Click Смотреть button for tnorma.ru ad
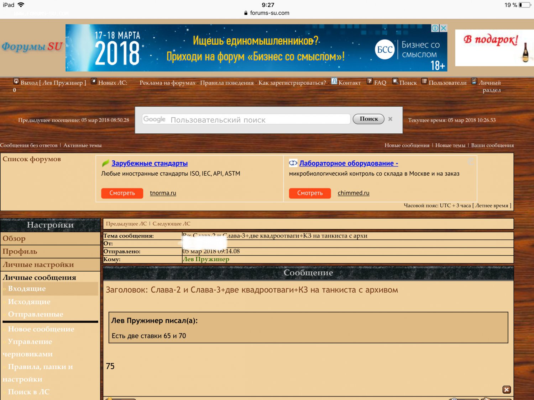The image size is (534, 400). pyautogui.click(x=122, y=193)
